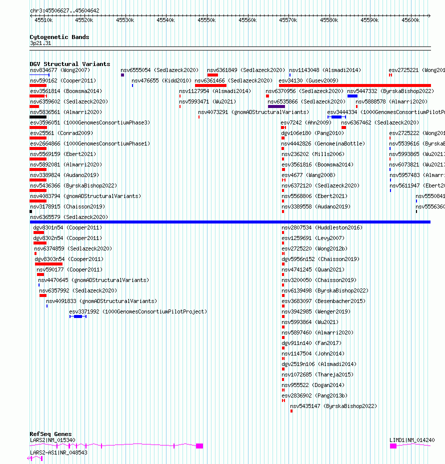
Task: Open variant nsv834677 (Wong2007) label
Action: tap(60, 70)
